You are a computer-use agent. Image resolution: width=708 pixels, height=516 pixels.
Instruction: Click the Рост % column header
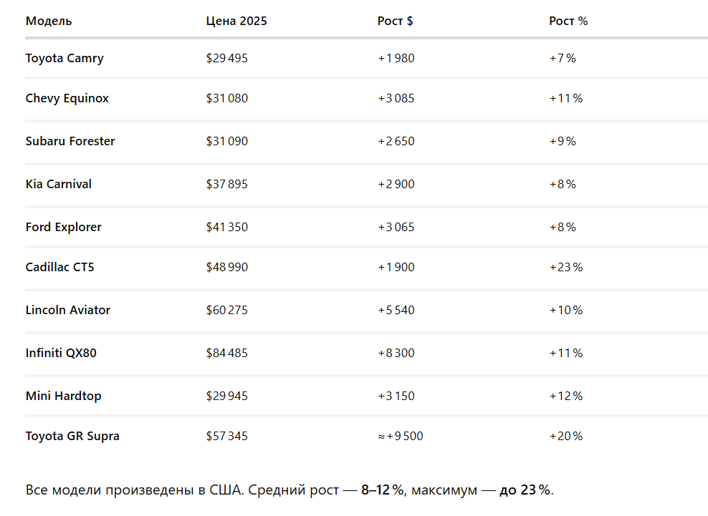point(568,21)
